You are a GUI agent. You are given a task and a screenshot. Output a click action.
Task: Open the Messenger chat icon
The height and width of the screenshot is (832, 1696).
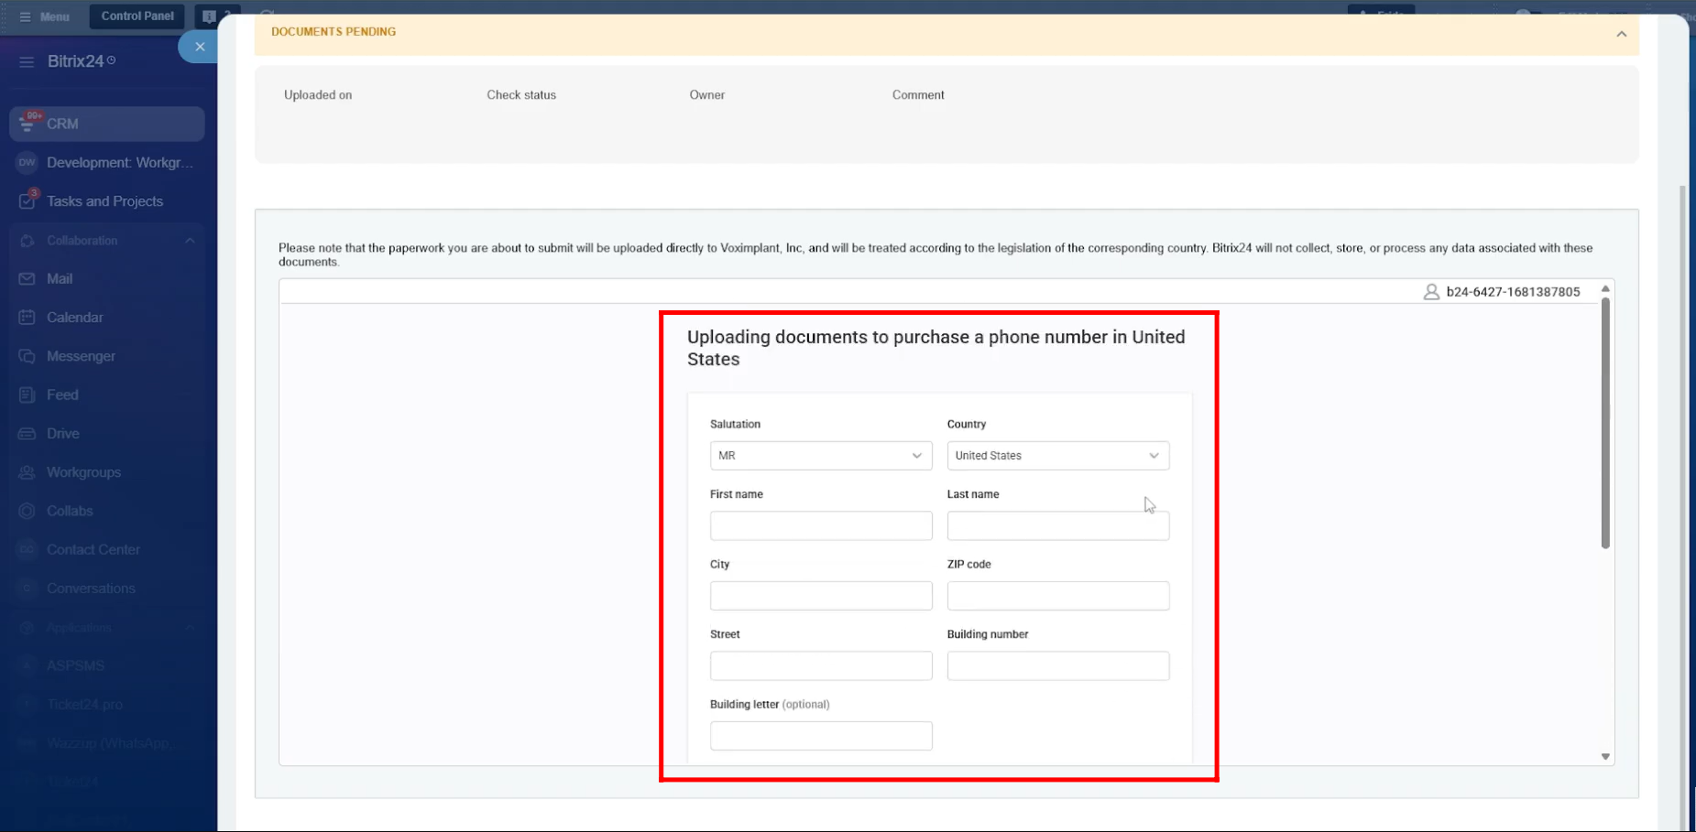27,356
